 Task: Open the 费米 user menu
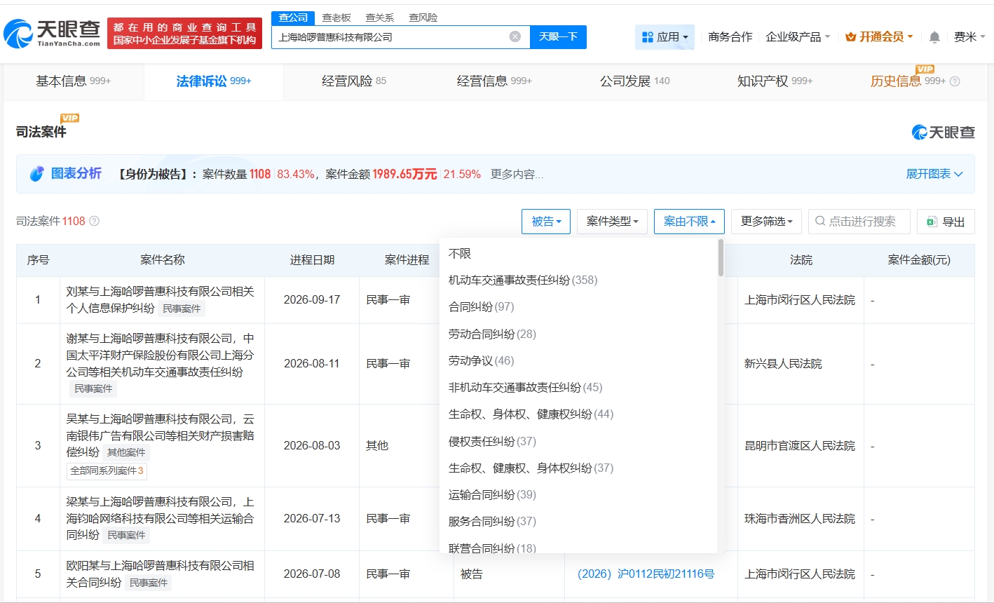[x=969, y=36]
